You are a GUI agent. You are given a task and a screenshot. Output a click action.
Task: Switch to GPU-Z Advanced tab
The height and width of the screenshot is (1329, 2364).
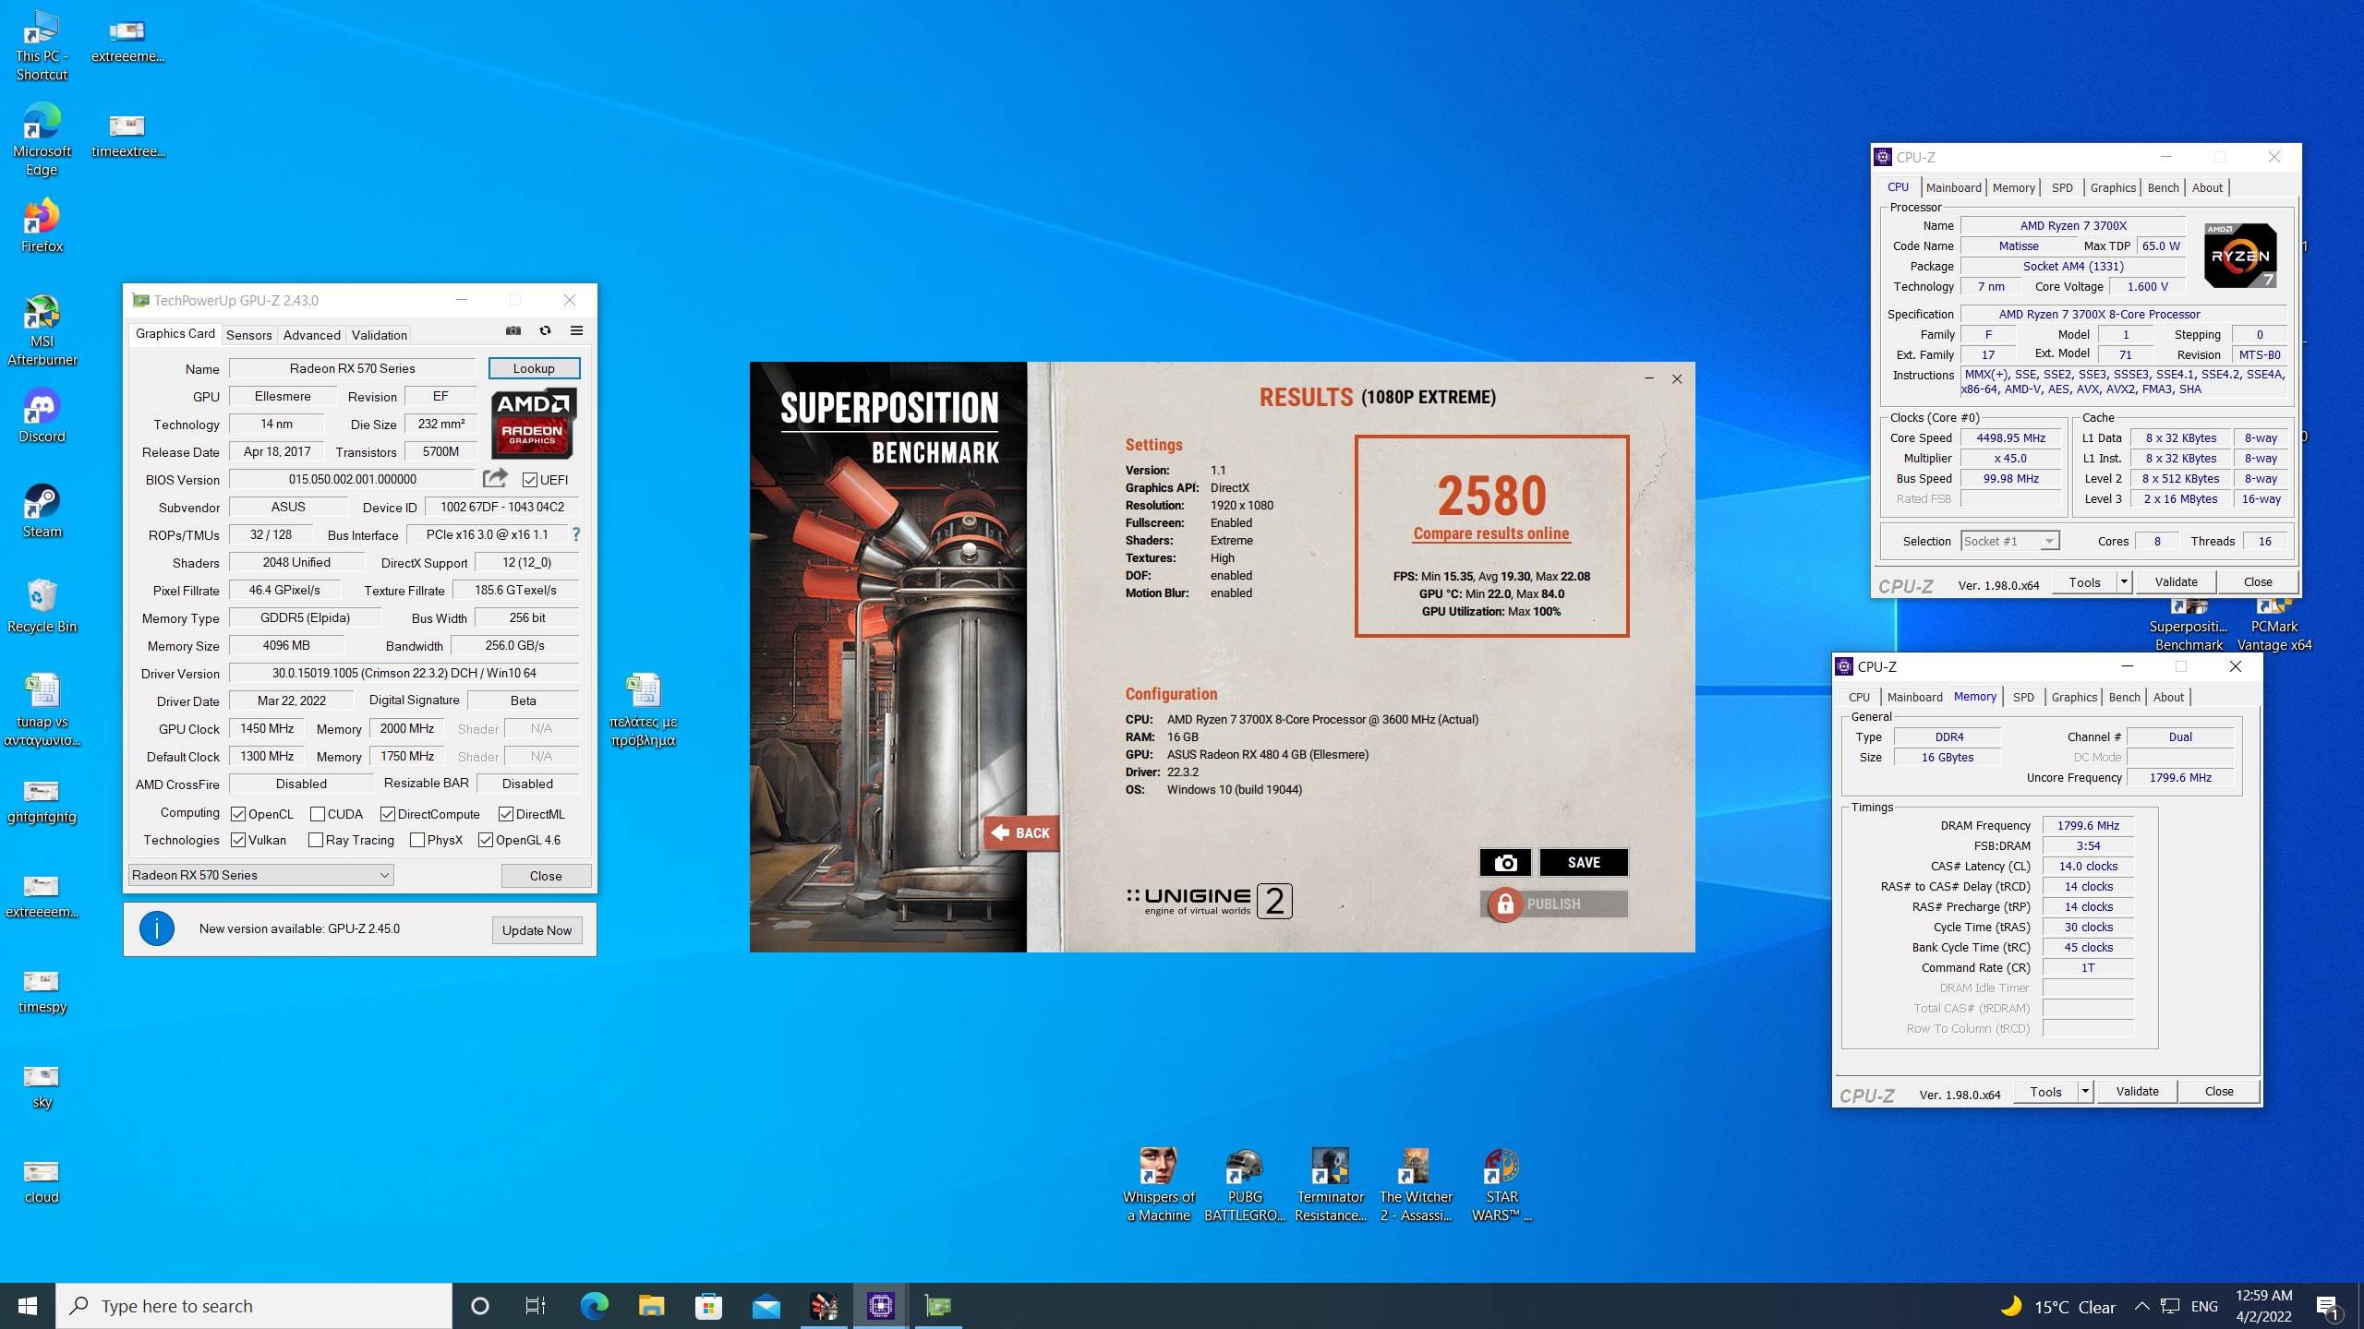click(311, 335)
